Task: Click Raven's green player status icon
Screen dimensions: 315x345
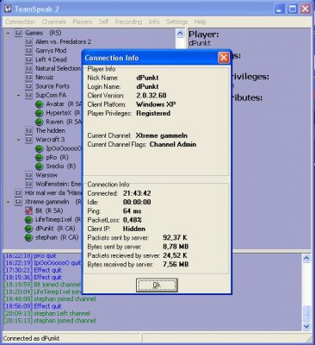Action: [x=40, y=122]
